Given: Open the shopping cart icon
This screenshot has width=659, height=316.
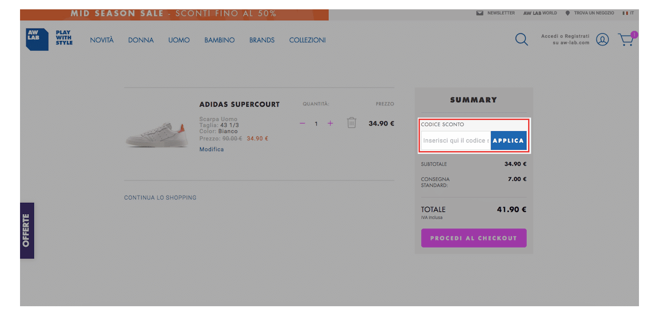Looking at the screenshot, I should 626,40.
